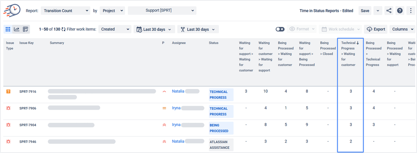Viewport: 417px width, 153px height.
Task: Click highest priority icon in SPRT-7946 row
Action: tap(164, 142)
